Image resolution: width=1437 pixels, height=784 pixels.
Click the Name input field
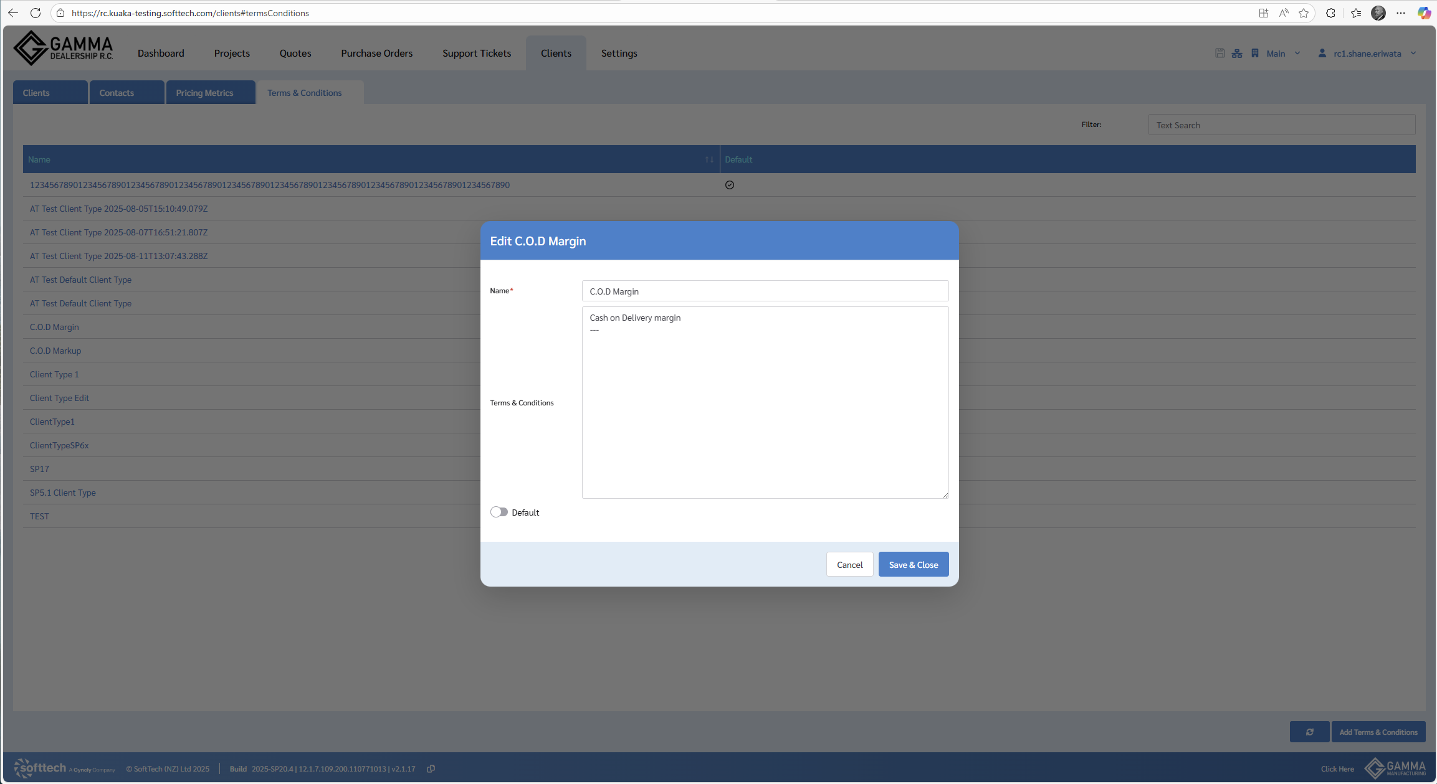[765, 291]
